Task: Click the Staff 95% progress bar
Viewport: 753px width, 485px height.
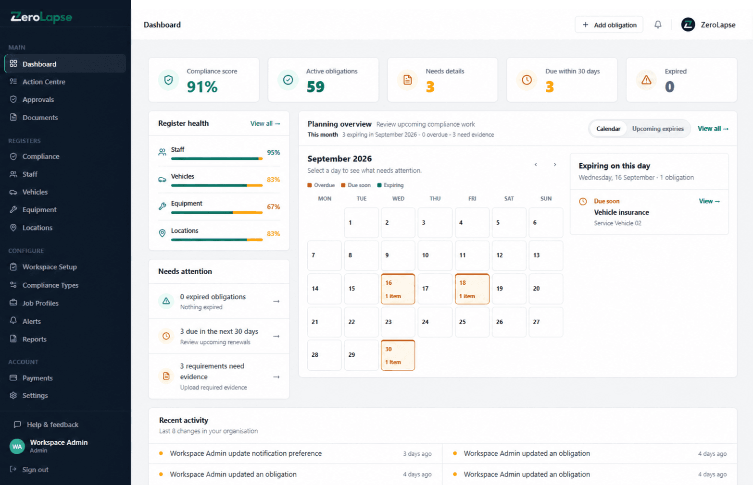Action: pos(217,158)
